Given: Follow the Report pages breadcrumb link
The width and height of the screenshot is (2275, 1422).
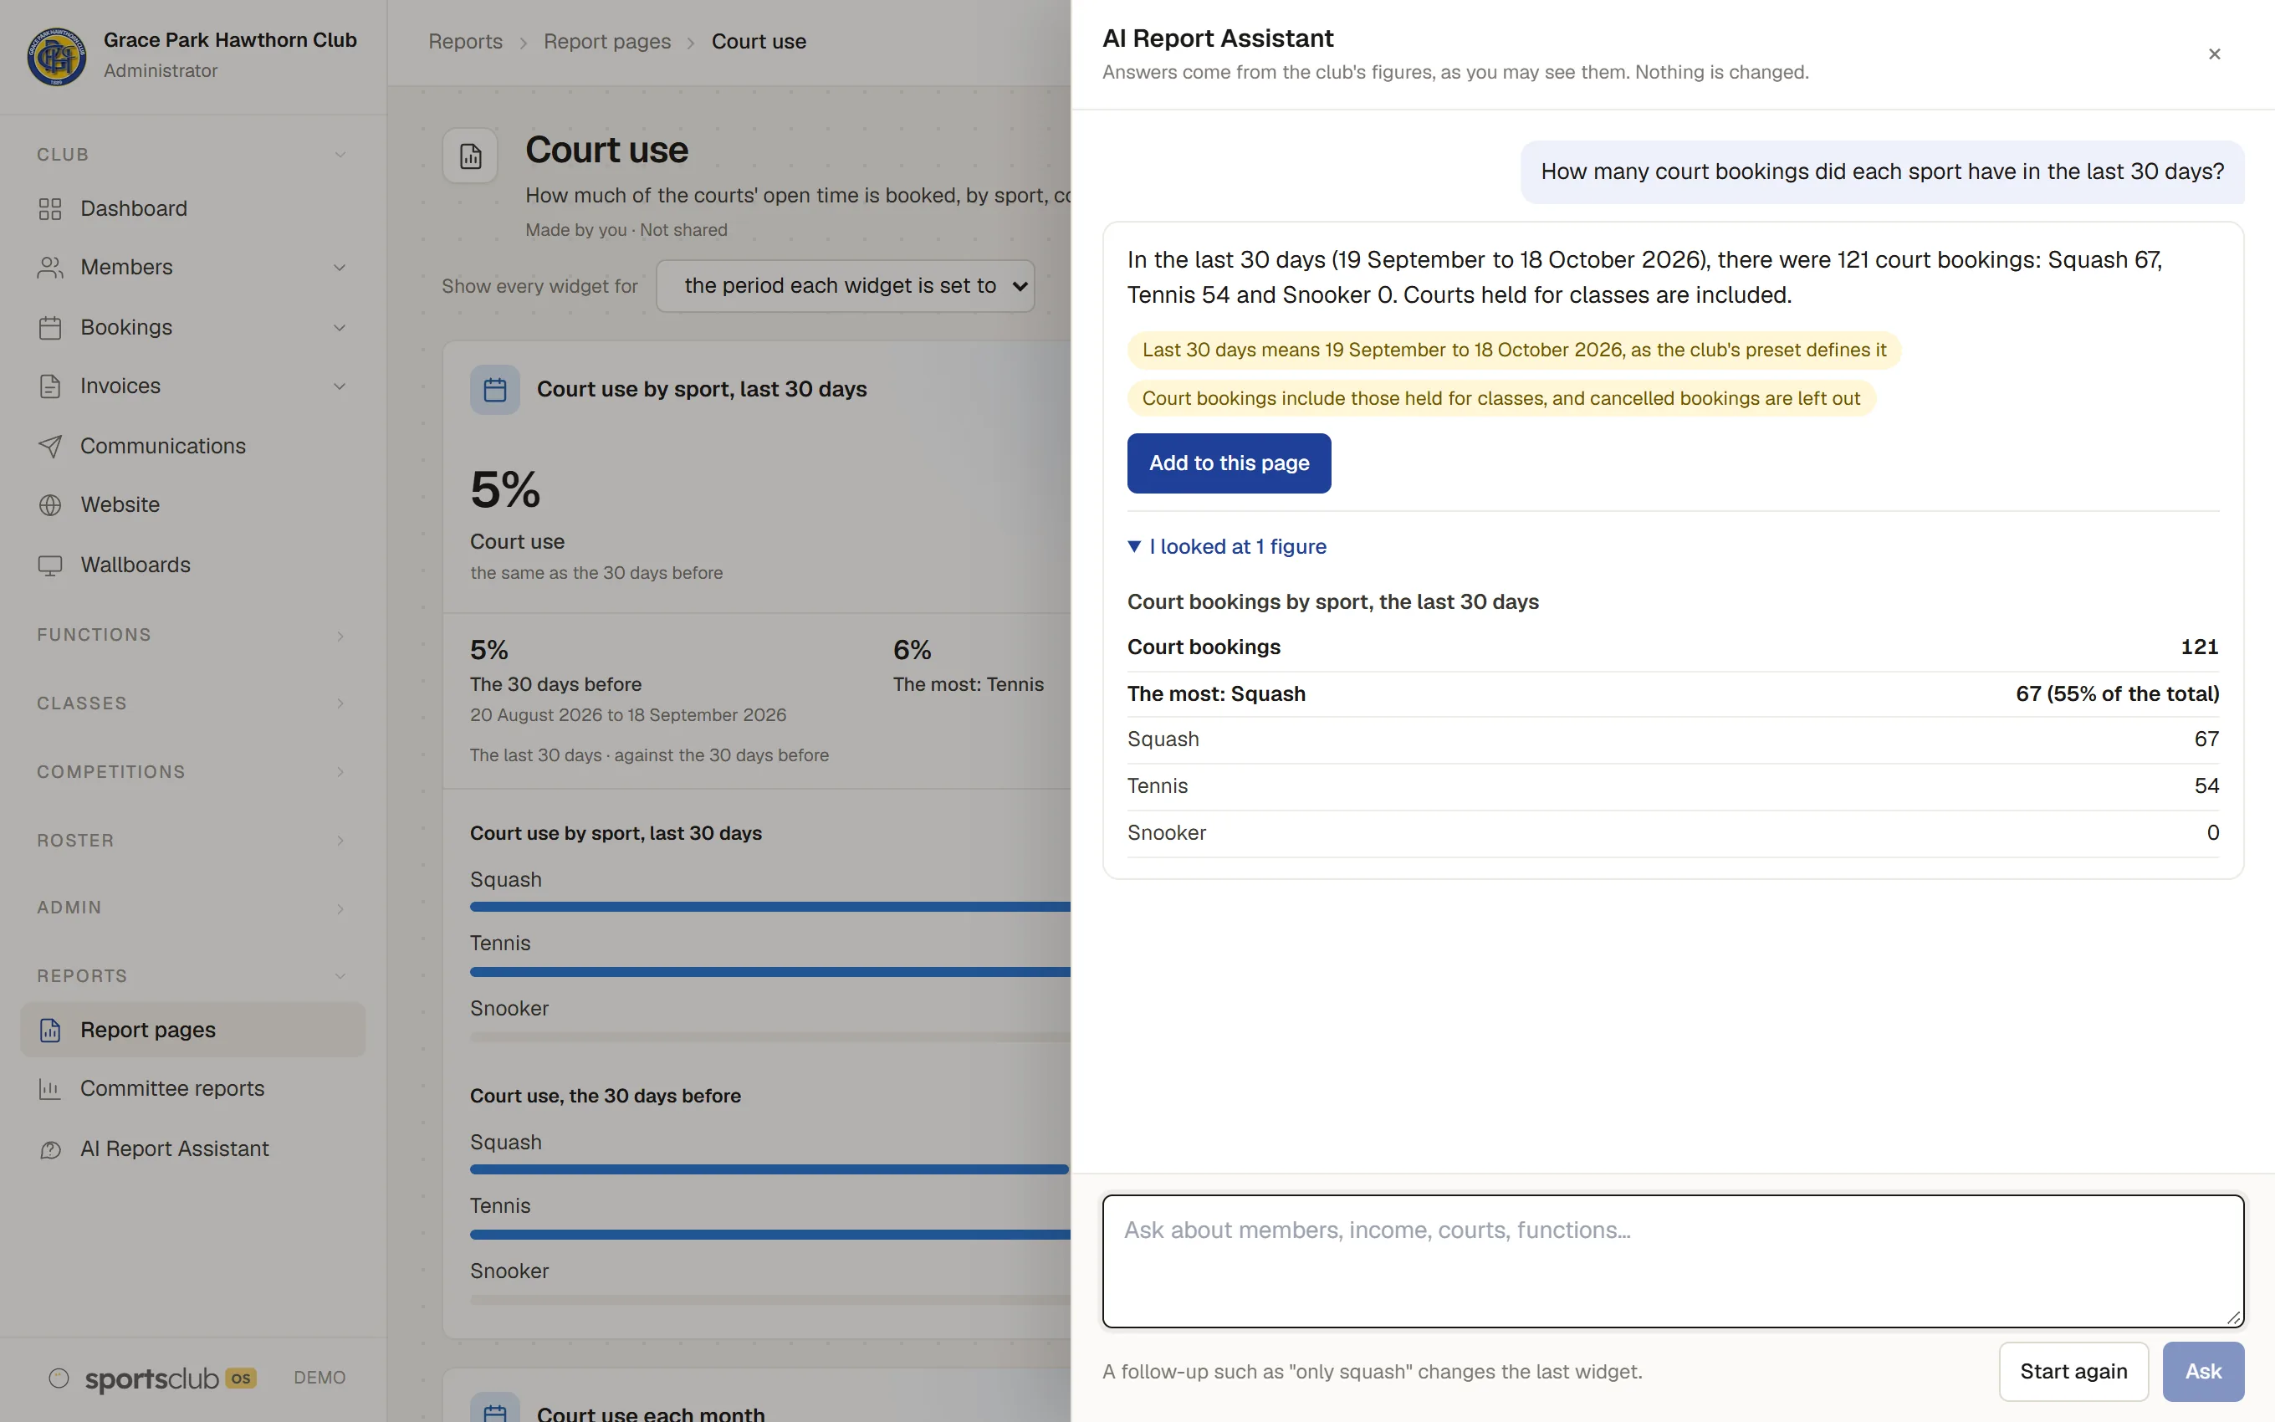Looking at the screenshot, I should (607, 41).
